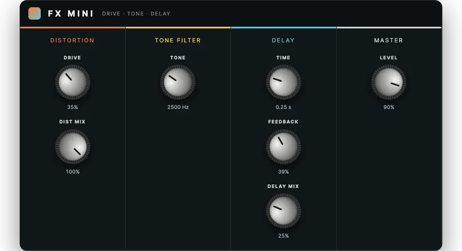
Task: Click the 2500 Hz tone value
Action: tap(178, 107)
